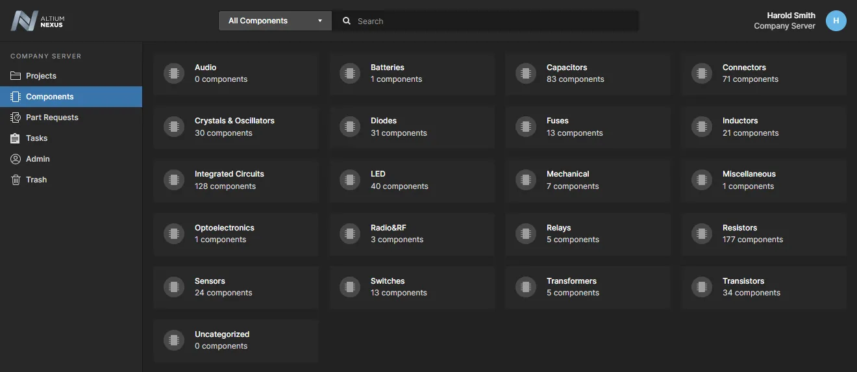Click the Projects folder icon in sidebar
The height and width of the screenshot is (372, 857).
coord(16,76)
